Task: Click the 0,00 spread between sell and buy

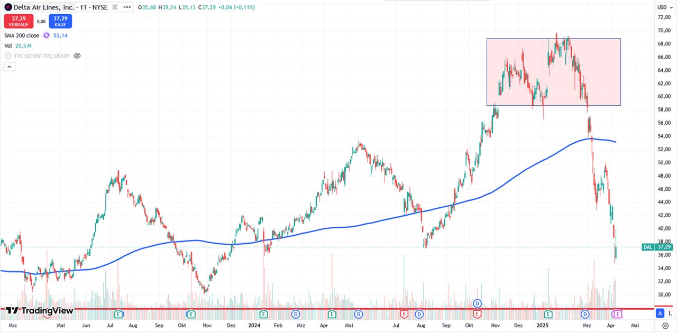Action: pyautogui.click(x=41, y=22)
